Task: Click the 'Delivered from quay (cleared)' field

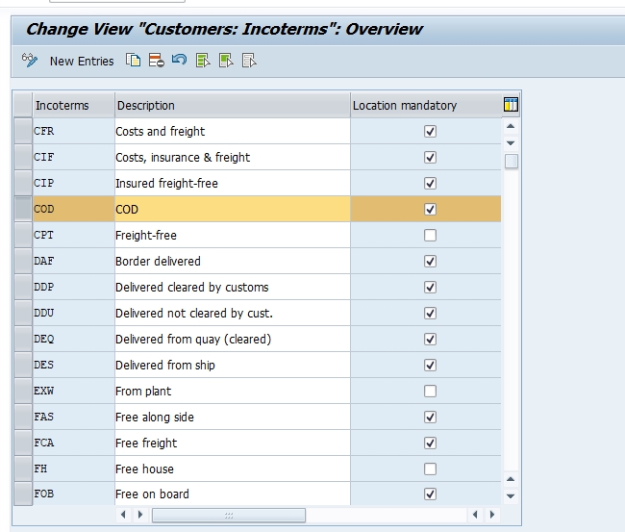Action: tap(233, 339)
